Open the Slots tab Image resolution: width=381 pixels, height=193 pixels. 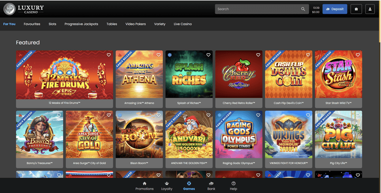tap(52, 24)
